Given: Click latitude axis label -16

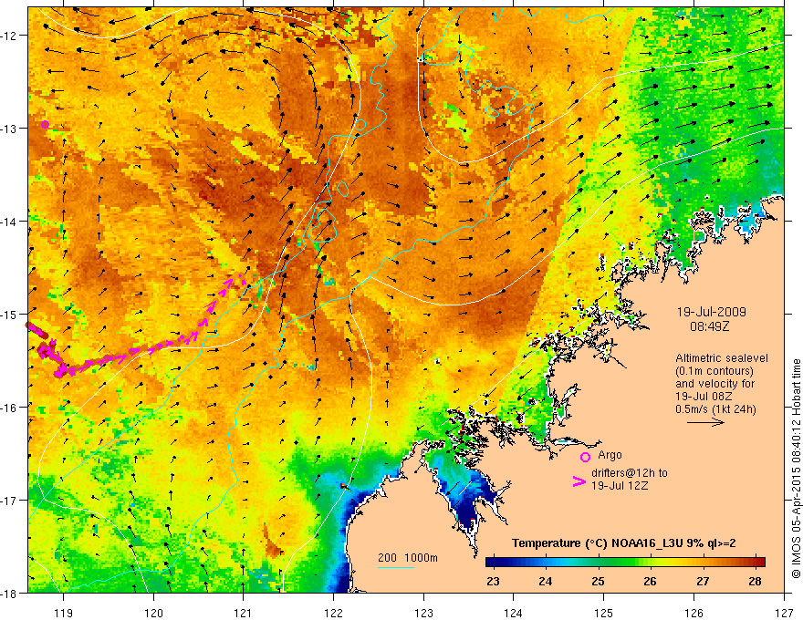Looking at the screenshot, I should (10, 408).
